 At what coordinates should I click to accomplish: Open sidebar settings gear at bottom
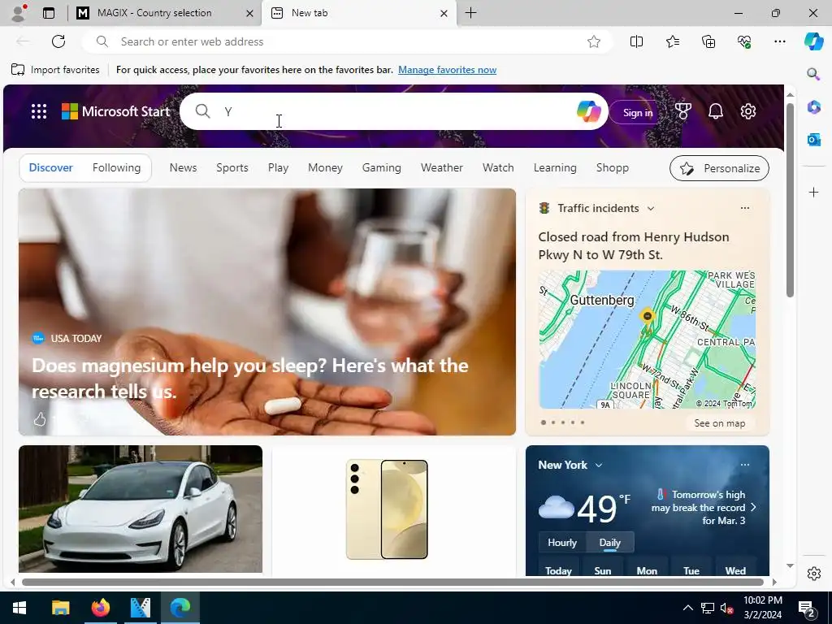point(813,574)
